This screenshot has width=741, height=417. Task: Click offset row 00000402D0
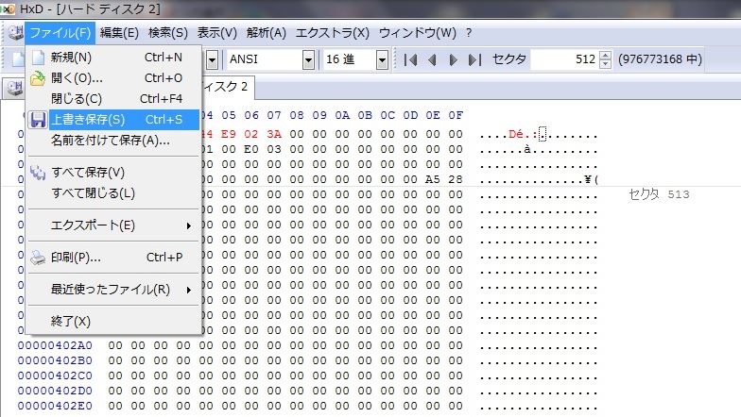pyautogui.click(x=55, y=391)
